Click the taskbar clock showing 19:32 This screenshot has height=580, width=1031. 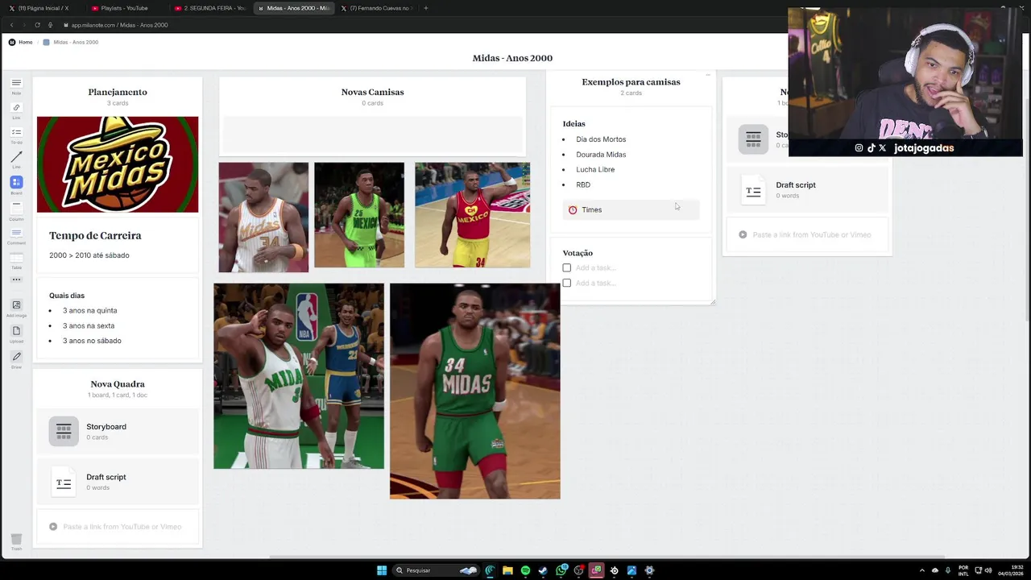pyautogui.click(x=1011, y=570)
